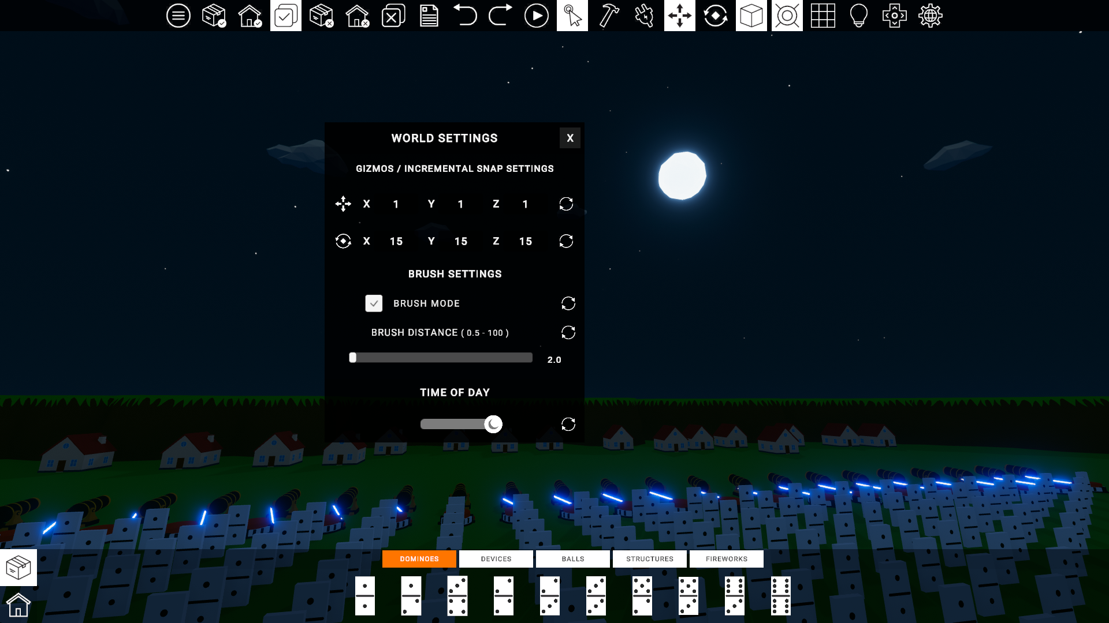Open the globe world settings icon
Viewport: 1109px width, 623px height.
pos(930,16)
